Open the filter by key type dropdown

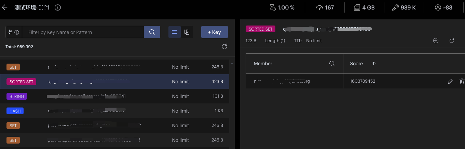pyautogui.click(x=14, y=32)
